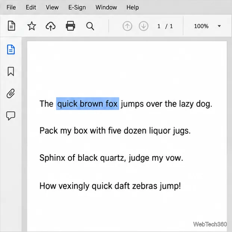232x232 pixels.
Task: Click 'jumps over the lazy dog.' text
Action: click(167, 104)
